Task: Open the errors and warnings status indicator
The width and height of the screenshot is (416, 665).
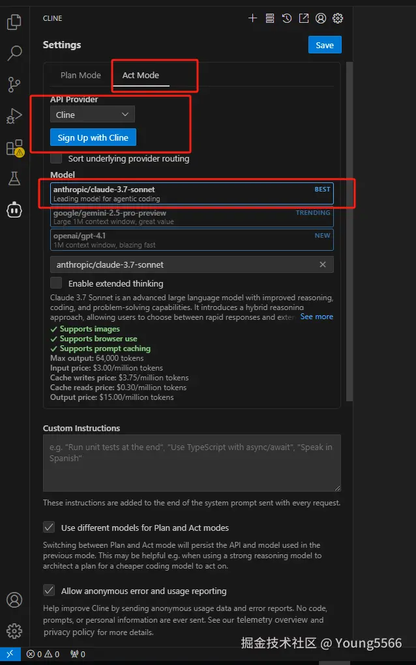Action: pyautogui.click(x=43, y=654)
